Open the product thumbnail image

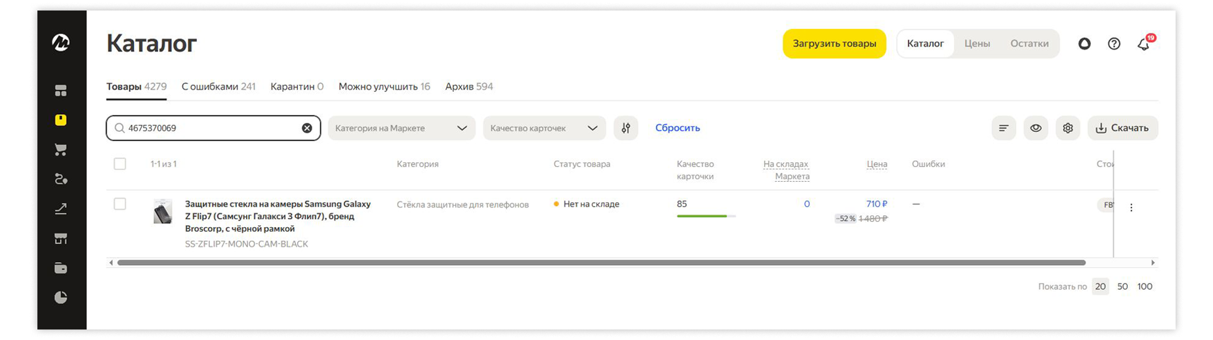pyautogui.click(x=163, y=212)
